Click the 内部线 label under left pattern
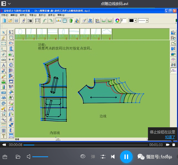 [55, 133]
